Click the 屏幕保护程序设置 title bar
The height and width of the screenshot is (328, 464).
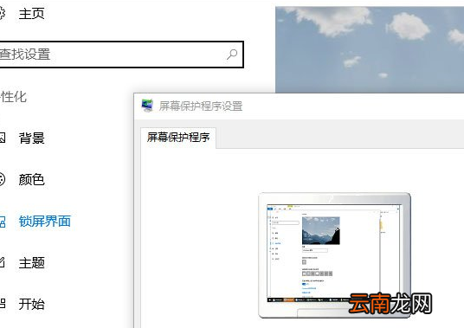coord(299,106)
